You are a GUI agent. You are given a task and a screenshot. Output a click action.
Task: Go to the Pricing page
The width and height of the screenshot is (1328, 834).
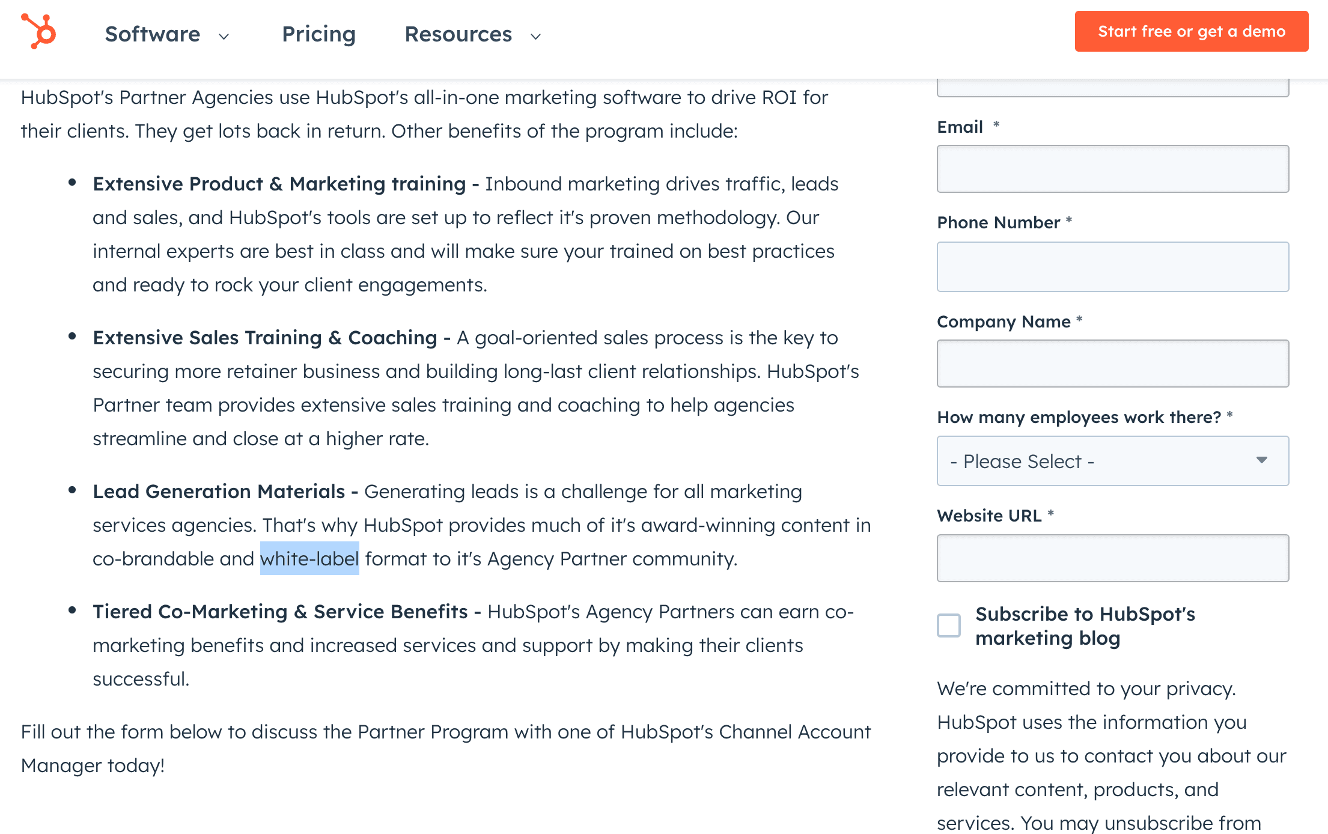(318, 34)
